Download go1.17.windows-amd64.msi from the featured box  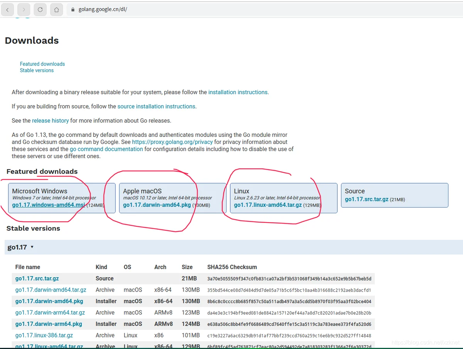[49, 205]
